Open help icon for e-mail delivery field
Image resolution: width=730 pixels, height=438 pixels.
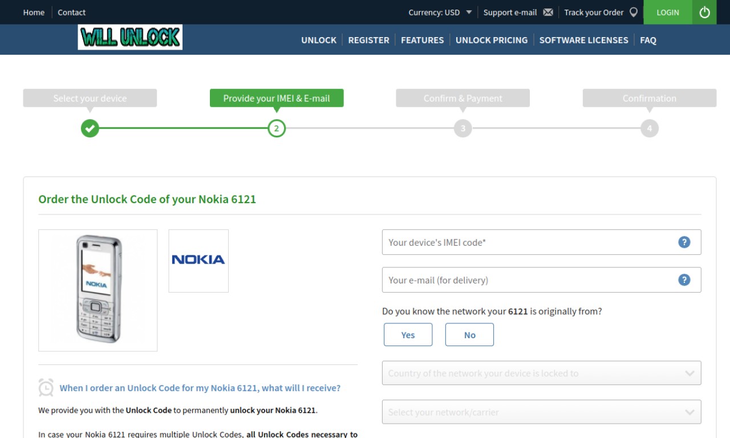[x=684, y=279]
